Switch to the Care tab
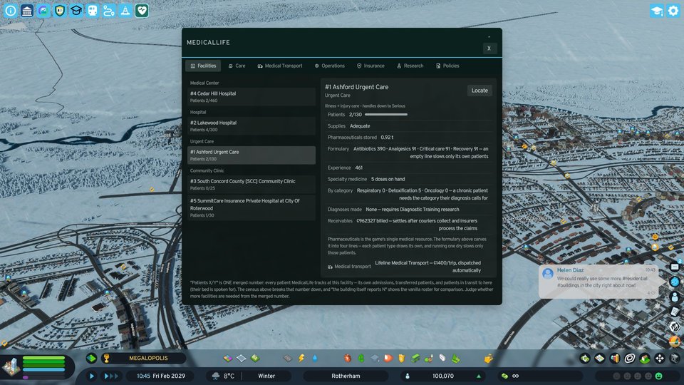 tap(237, 66)
